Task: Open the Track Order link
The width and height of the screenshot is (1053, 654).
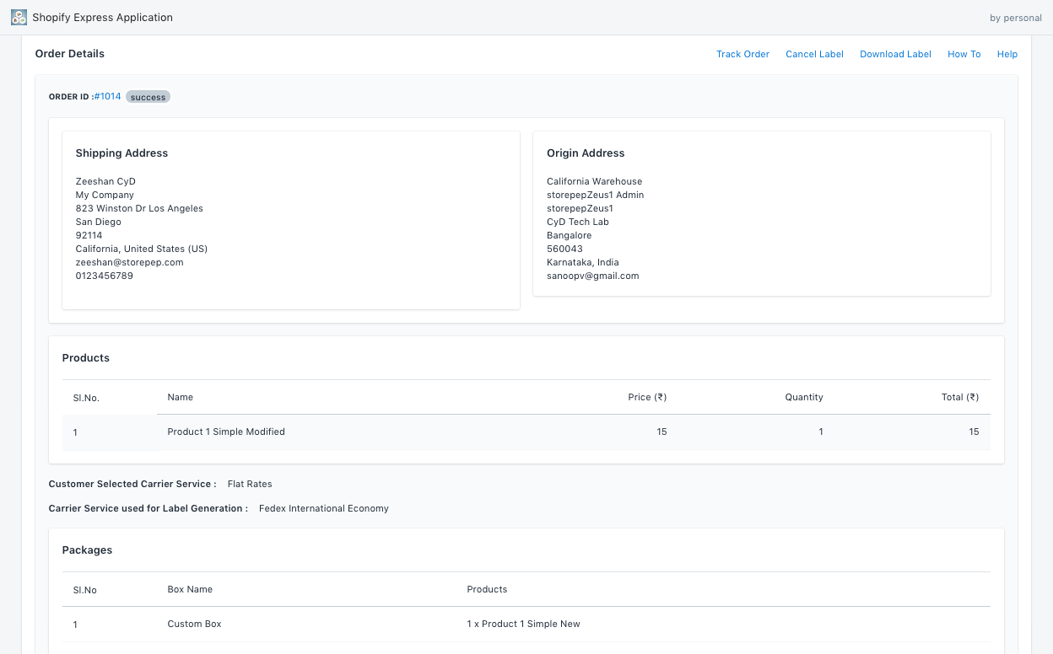Action: (x=742, y=54)
